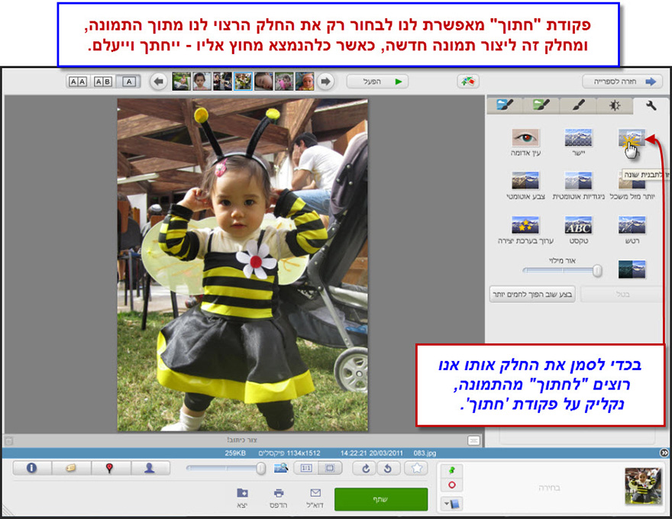The height and width of the screenshot is (519, 672).
Task: Click the star favorite toggle
Action: [417, 469]
